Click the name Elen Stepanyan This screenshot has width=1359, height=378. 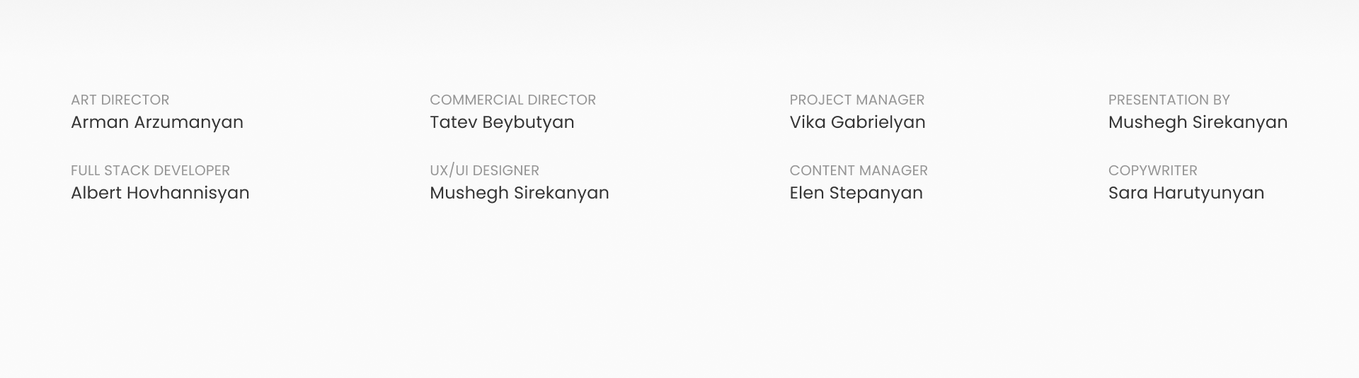pos(856,193)
